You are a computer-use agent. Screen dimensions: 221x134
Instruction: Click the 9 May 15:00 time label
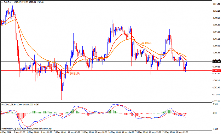[60, 133]
